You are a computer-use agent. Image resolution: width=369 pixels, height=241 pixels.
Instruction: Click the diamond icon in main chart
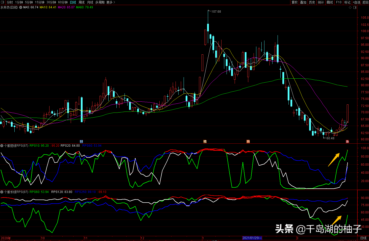point(350,8)
